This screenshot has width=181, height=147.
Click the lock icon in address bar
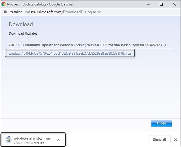point(5,12)
